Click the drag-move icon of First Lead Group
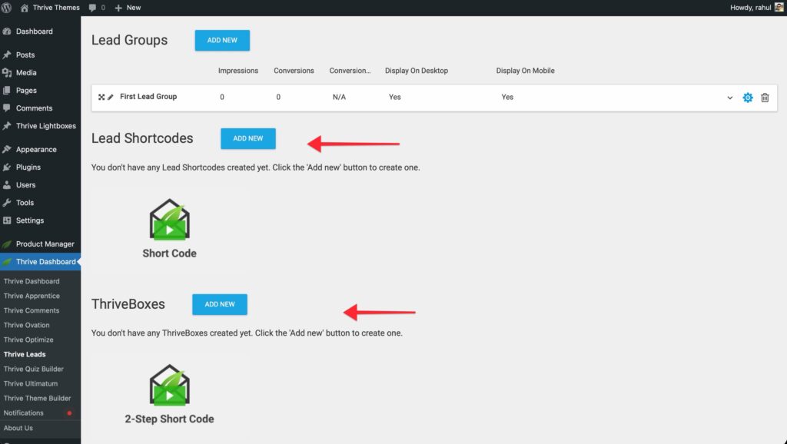This screenshot has width=787, height=444. 101,97
